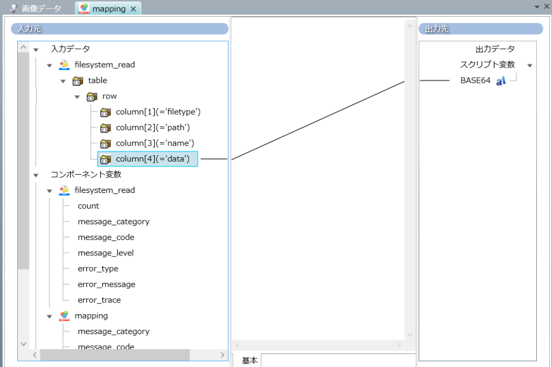Click the column[1] filetype icon
The image size is (552, 367).
(106, 112)
